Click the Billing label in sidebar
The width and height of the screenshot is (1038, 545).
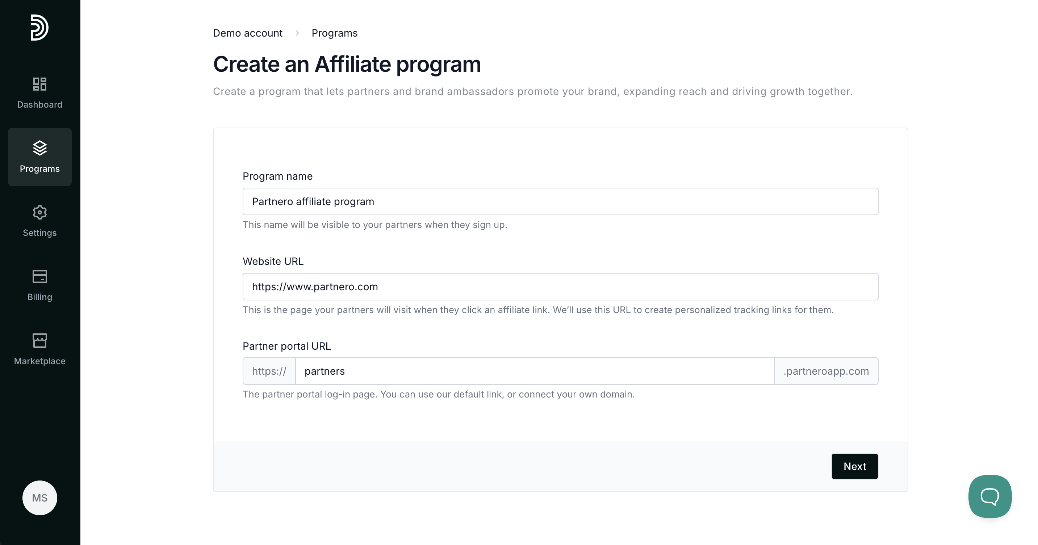39,297
